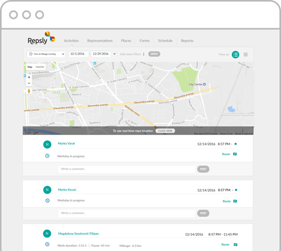Switch to the Forms tab
The image size is (281, 251).
point(144,41)
